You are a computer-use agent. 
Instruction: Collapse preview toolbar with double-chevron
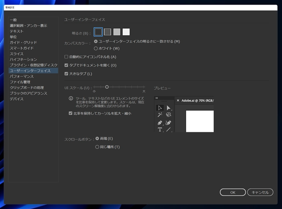click(157, 98)
